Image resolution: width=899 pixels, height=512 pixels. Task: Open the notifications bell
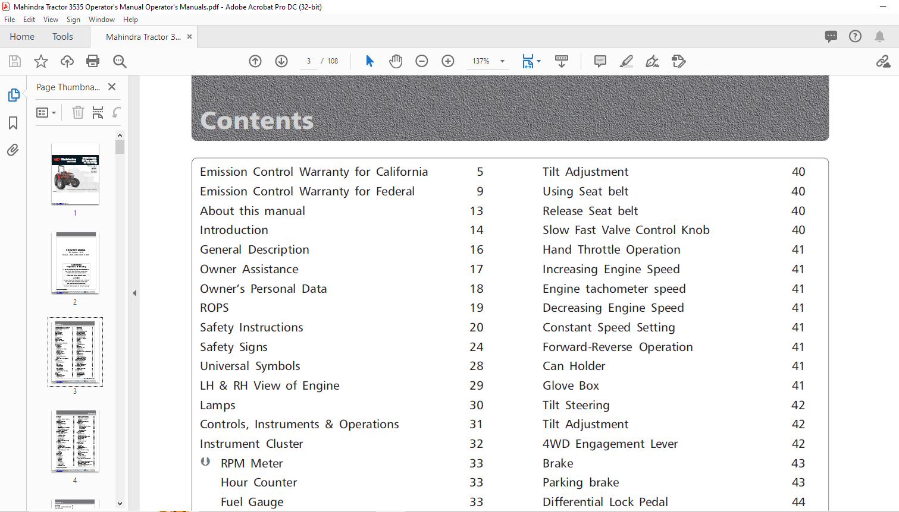click(879, 36)
